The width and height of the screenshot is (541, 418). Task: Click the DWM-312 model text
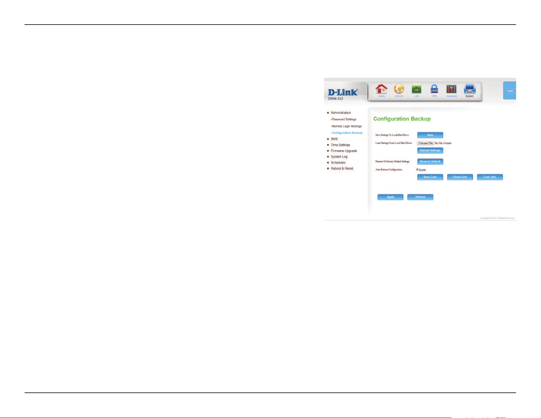336,99
